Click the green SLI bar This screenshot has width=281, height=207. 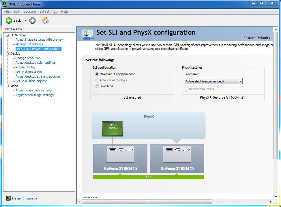tap(149, 177)
